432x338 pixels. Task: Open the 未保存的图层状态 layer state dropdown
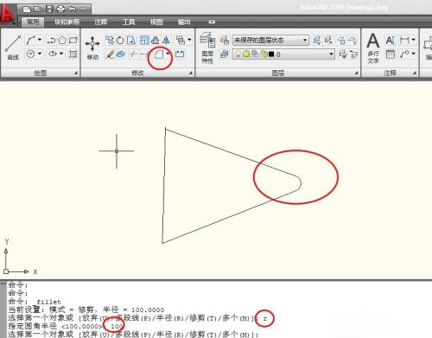(x=305, y=40)
